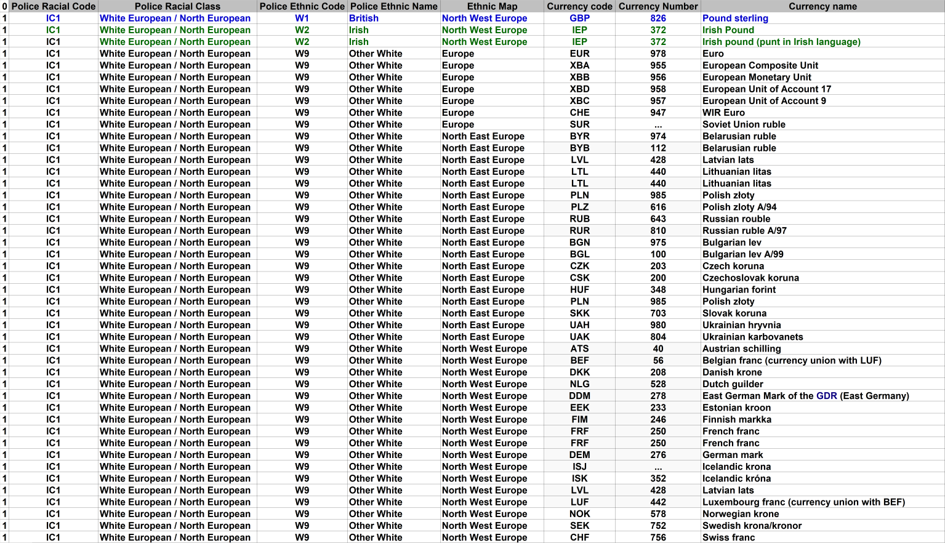This screenshot has height=543, width=945.
Task: Select the W1 ethnic code cell
Action: [x=302, y=18]
